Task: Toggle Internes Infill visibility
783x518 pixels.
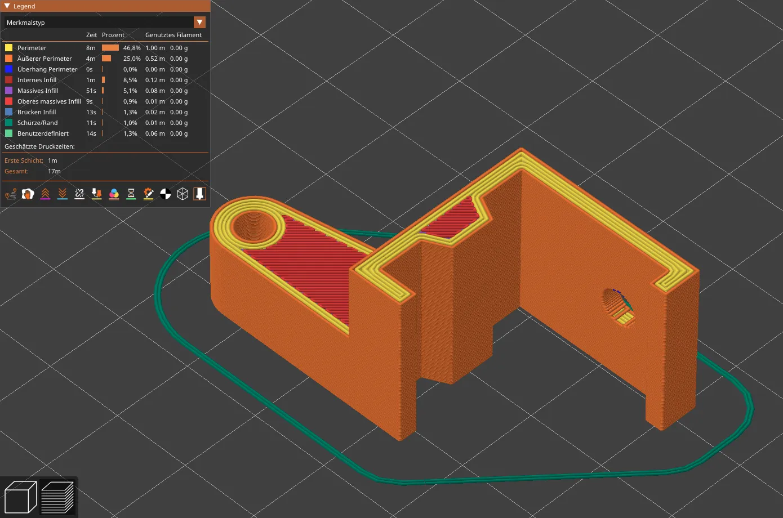Action: (105, 80)
